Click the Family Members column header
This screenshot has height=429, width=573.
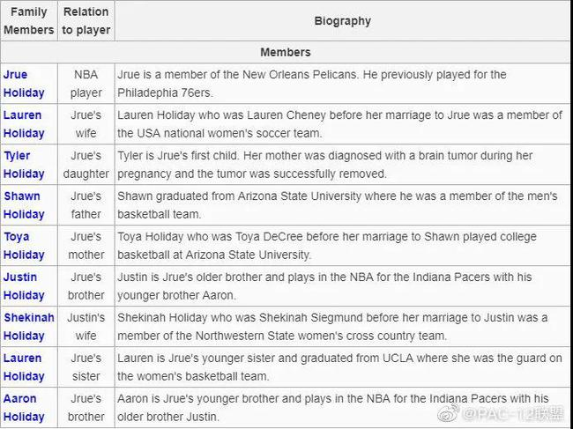click(x=28, y=21)
